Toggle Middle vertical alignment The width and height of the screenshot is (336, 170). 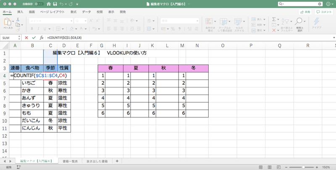point(115,21)
